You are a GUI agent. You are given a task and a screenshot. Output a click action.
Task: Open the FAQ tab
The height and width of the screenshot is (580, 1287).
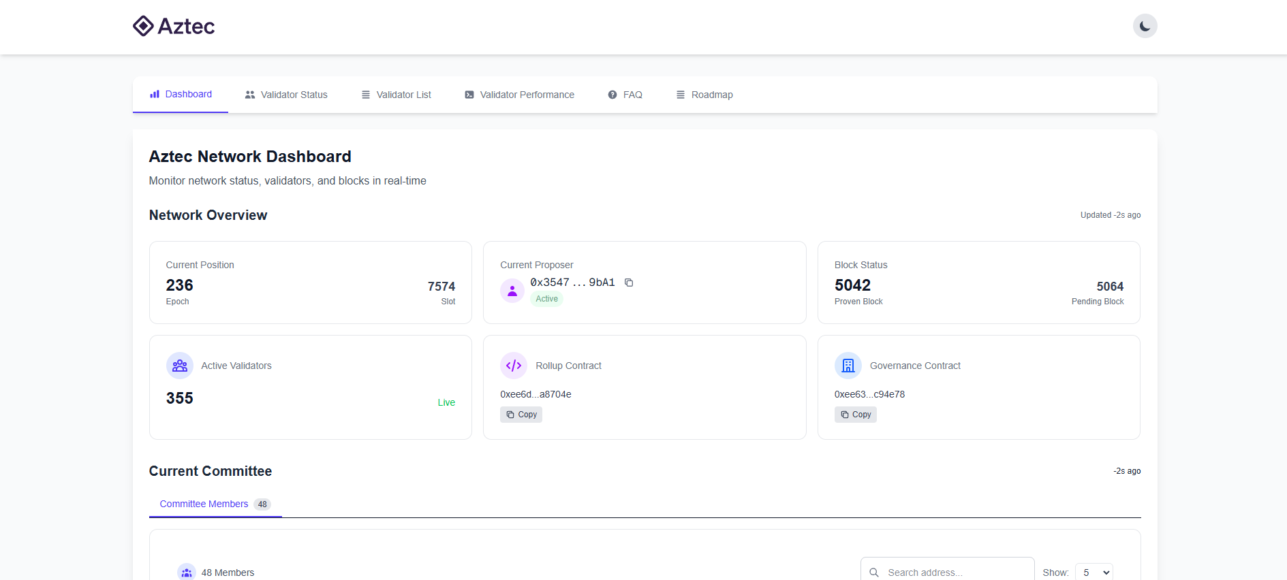(x=625, y=95)
